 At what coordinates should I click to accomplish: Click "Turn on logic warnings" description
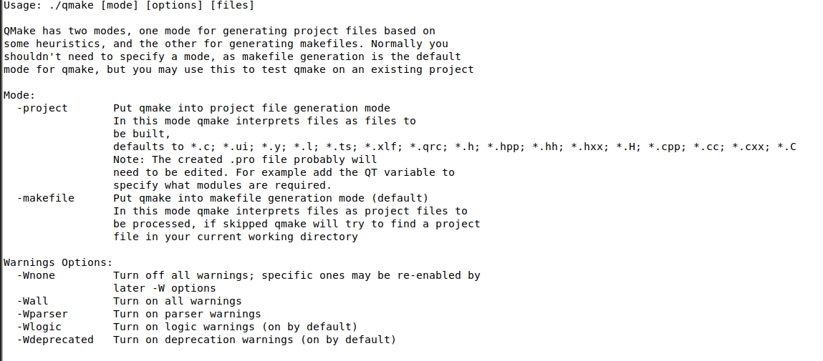click(x=235, y=327)
